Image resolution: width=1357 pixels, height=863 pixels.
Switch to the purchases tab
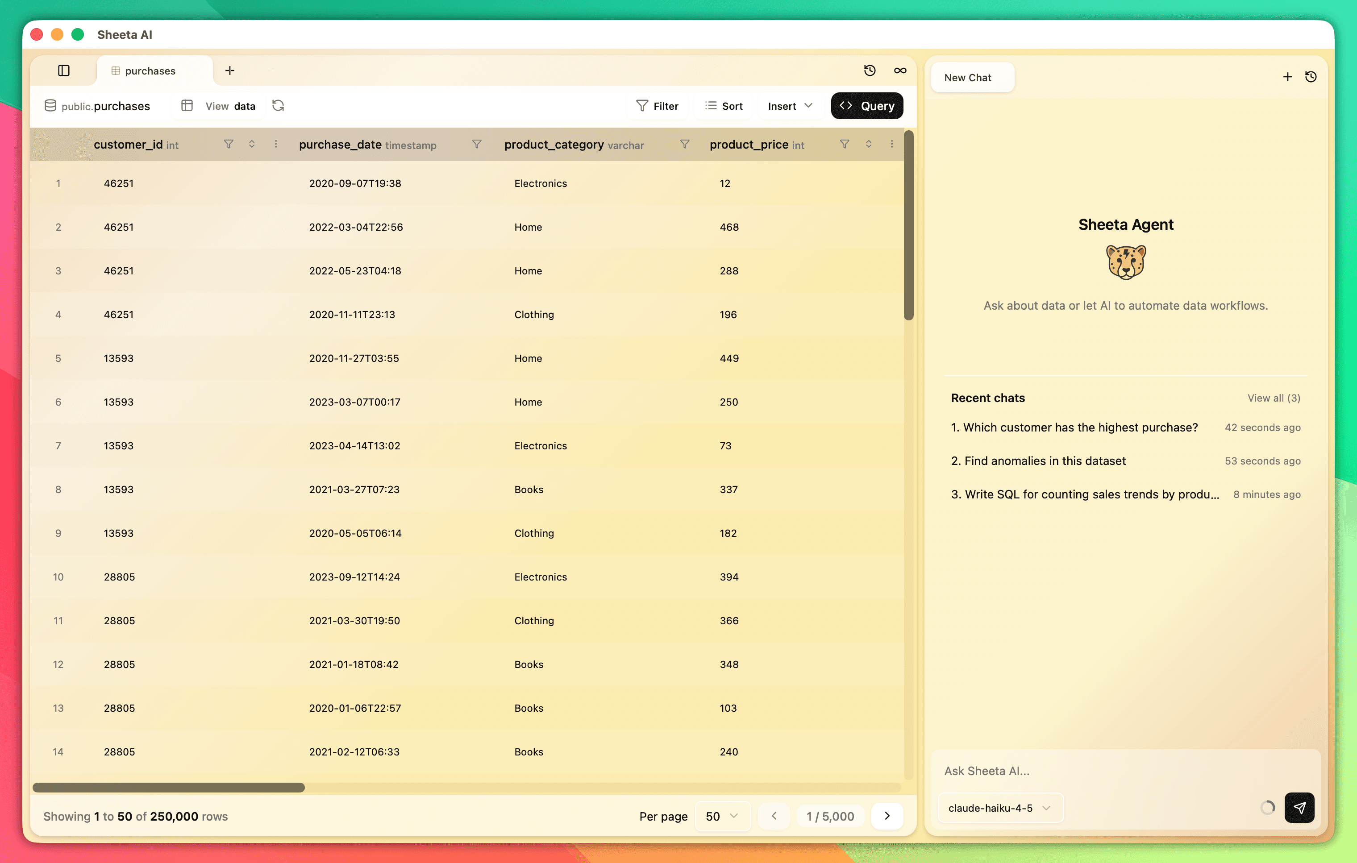150,71
